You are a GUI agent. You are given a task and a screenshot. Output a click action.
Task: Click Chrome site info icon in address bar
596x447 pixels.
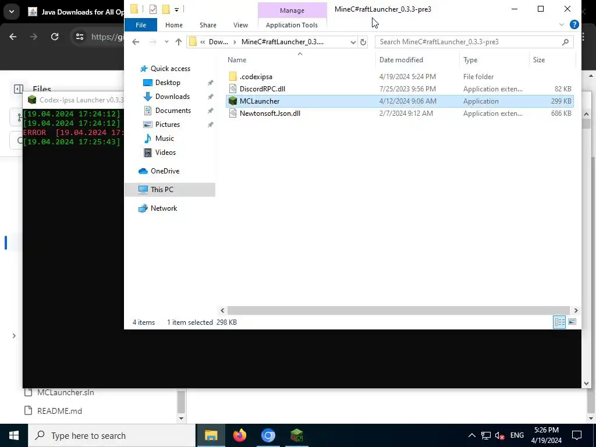tap(79, 37)
